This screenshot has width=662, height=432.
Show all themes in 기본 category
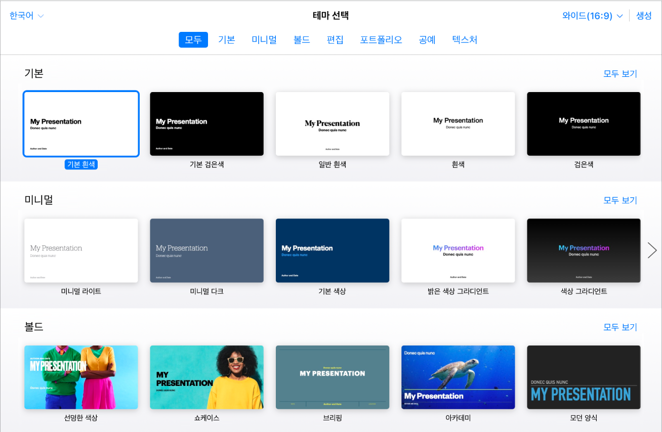pos(620,73)
